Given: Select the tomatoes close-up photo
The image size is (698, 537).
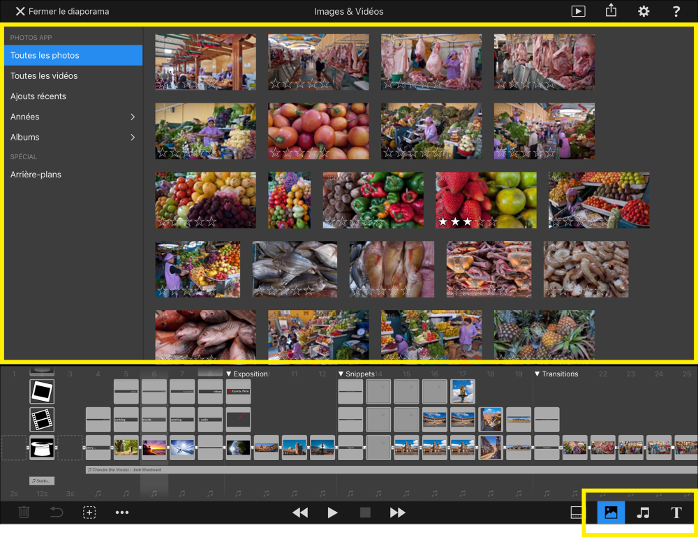Looking at the screenshot, I should click(318, 131).
